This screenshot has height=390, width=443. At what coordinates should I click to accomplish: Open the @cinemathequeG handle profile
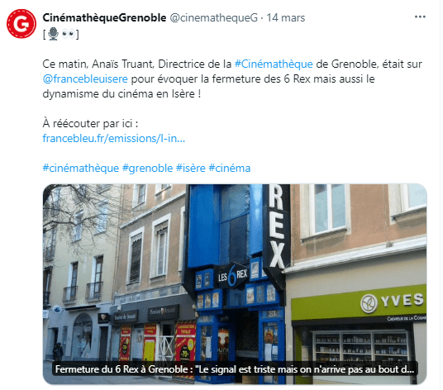point(213,18)
